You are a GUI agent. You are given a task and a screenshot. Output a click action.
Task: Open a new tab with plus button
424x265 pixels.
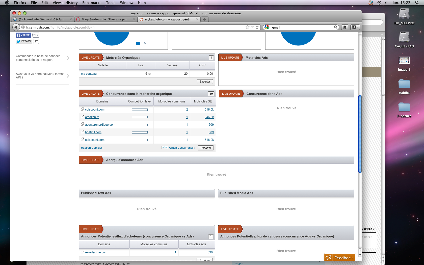click(205, 19)
